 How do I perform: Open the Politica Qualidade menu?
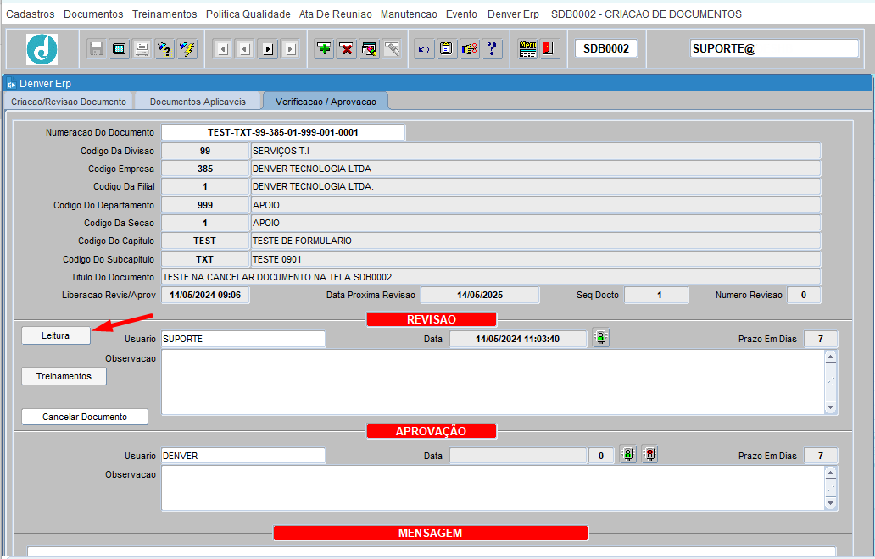pyautogui.click(x=248, y=14)
